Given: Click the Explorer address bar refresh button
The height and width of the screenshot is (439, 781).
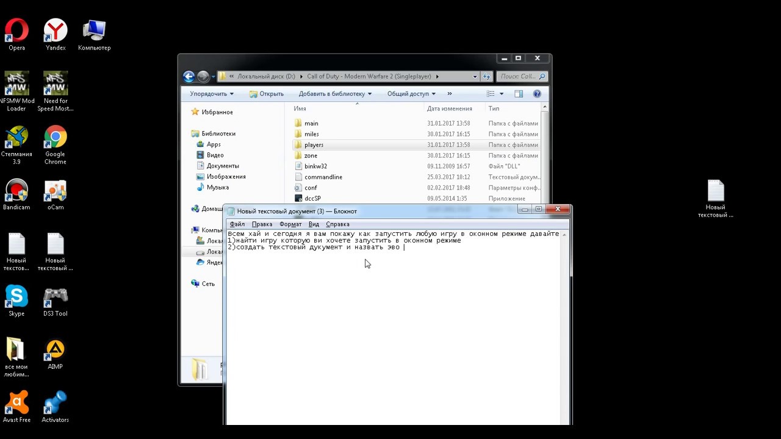Looking at the screenshot, I should point(487,76).
